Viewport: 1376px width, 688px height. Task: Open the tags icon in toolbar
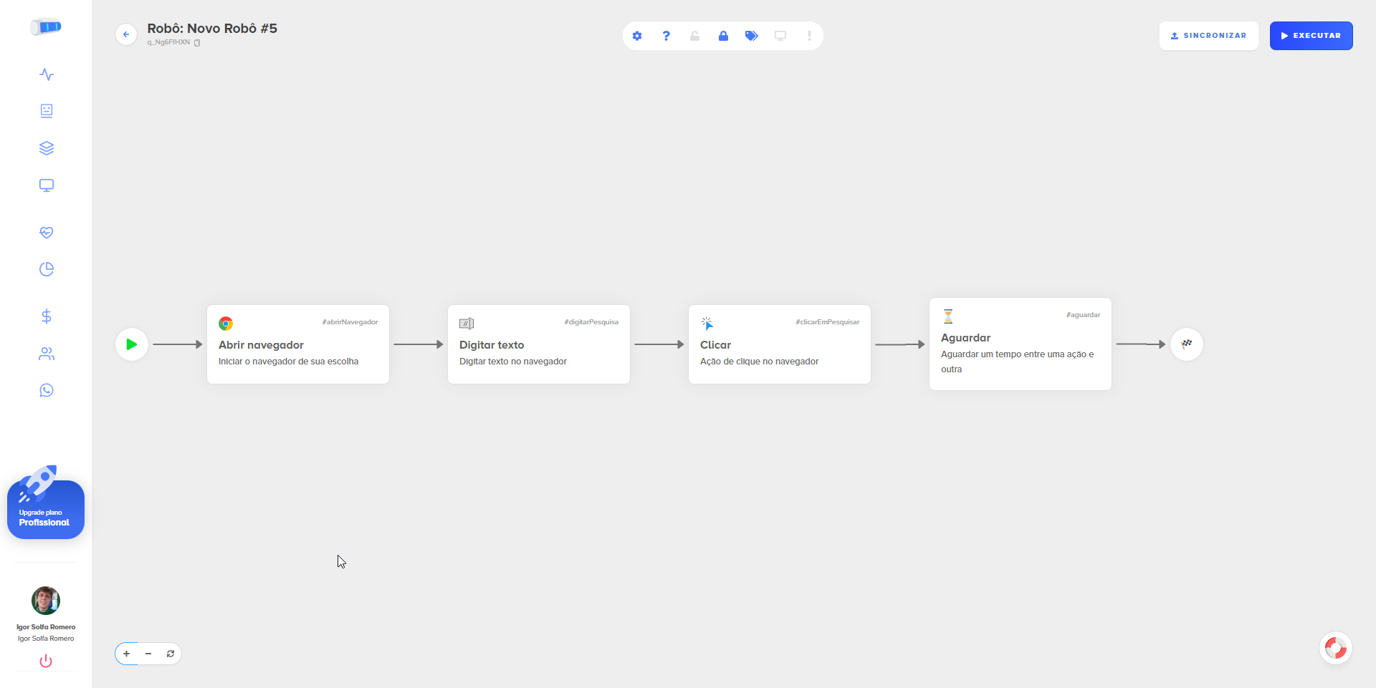tap(751, 36)
